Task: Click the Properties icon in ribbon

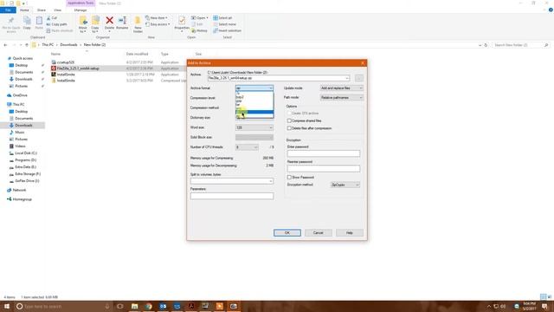Action: tap(182, 21)
